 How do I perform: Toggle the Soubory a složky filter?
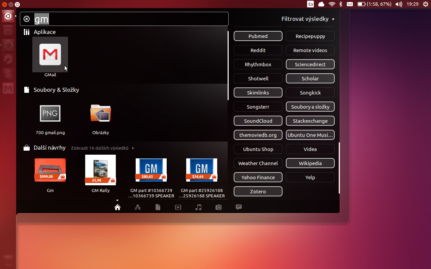[x=310, y=107]
